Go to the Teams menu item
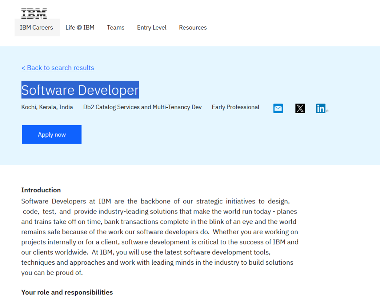Screen dimensions: 380x297 [x=116, y=27]
